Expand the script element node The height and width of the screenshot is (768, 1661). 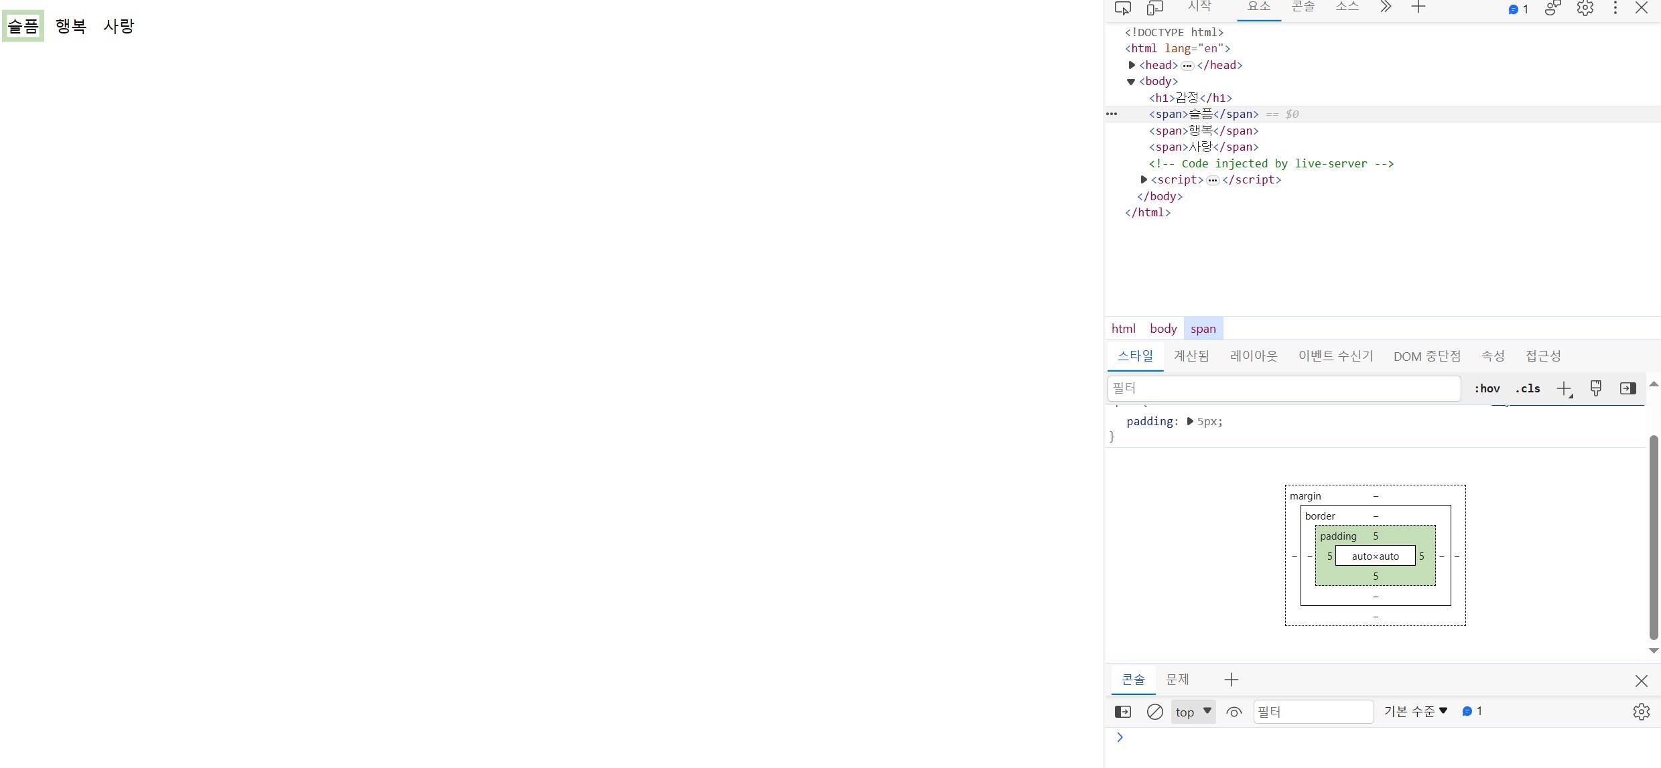(x=1144, y=179)
